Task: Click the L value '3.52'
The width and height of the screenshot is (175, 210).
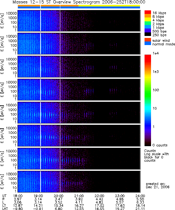Action: tap(59, 202)
